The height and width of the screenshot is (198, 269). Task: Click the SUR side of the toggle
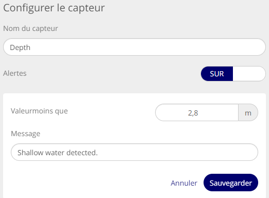217,74
